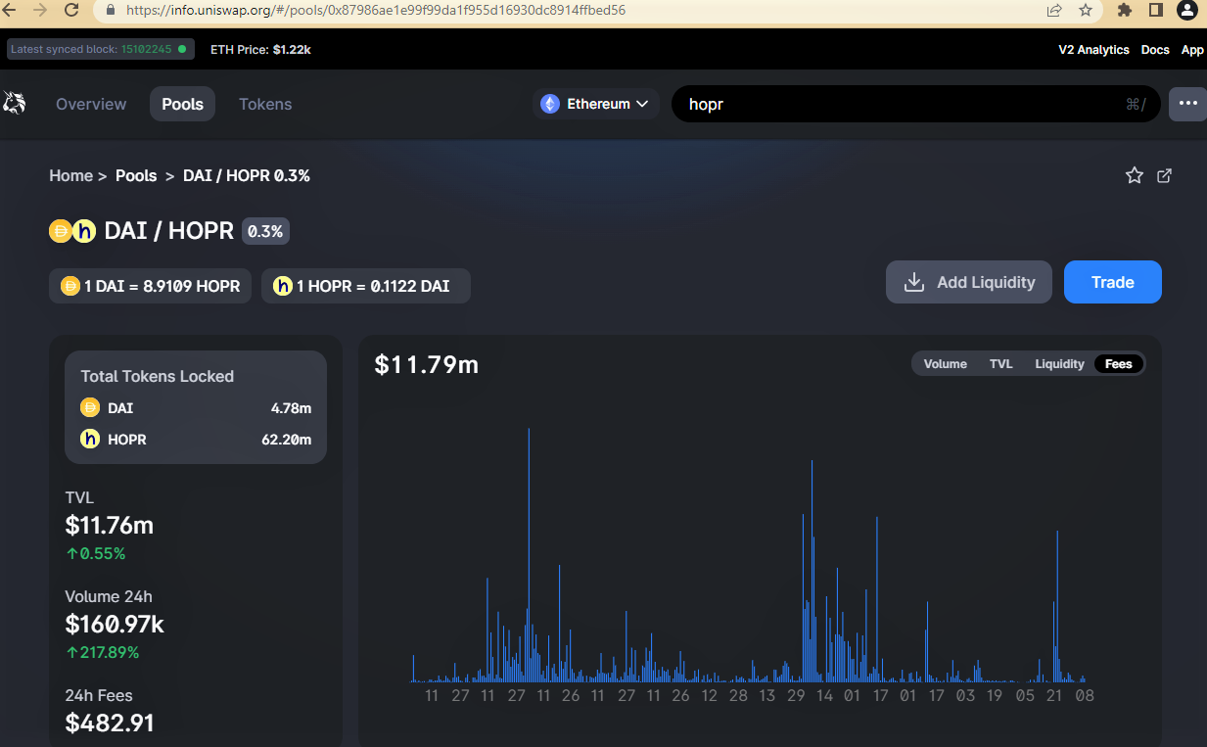Click the Ethereum network logo icon
Viewport: 1207px width, 747px height.
click(550, 104)
